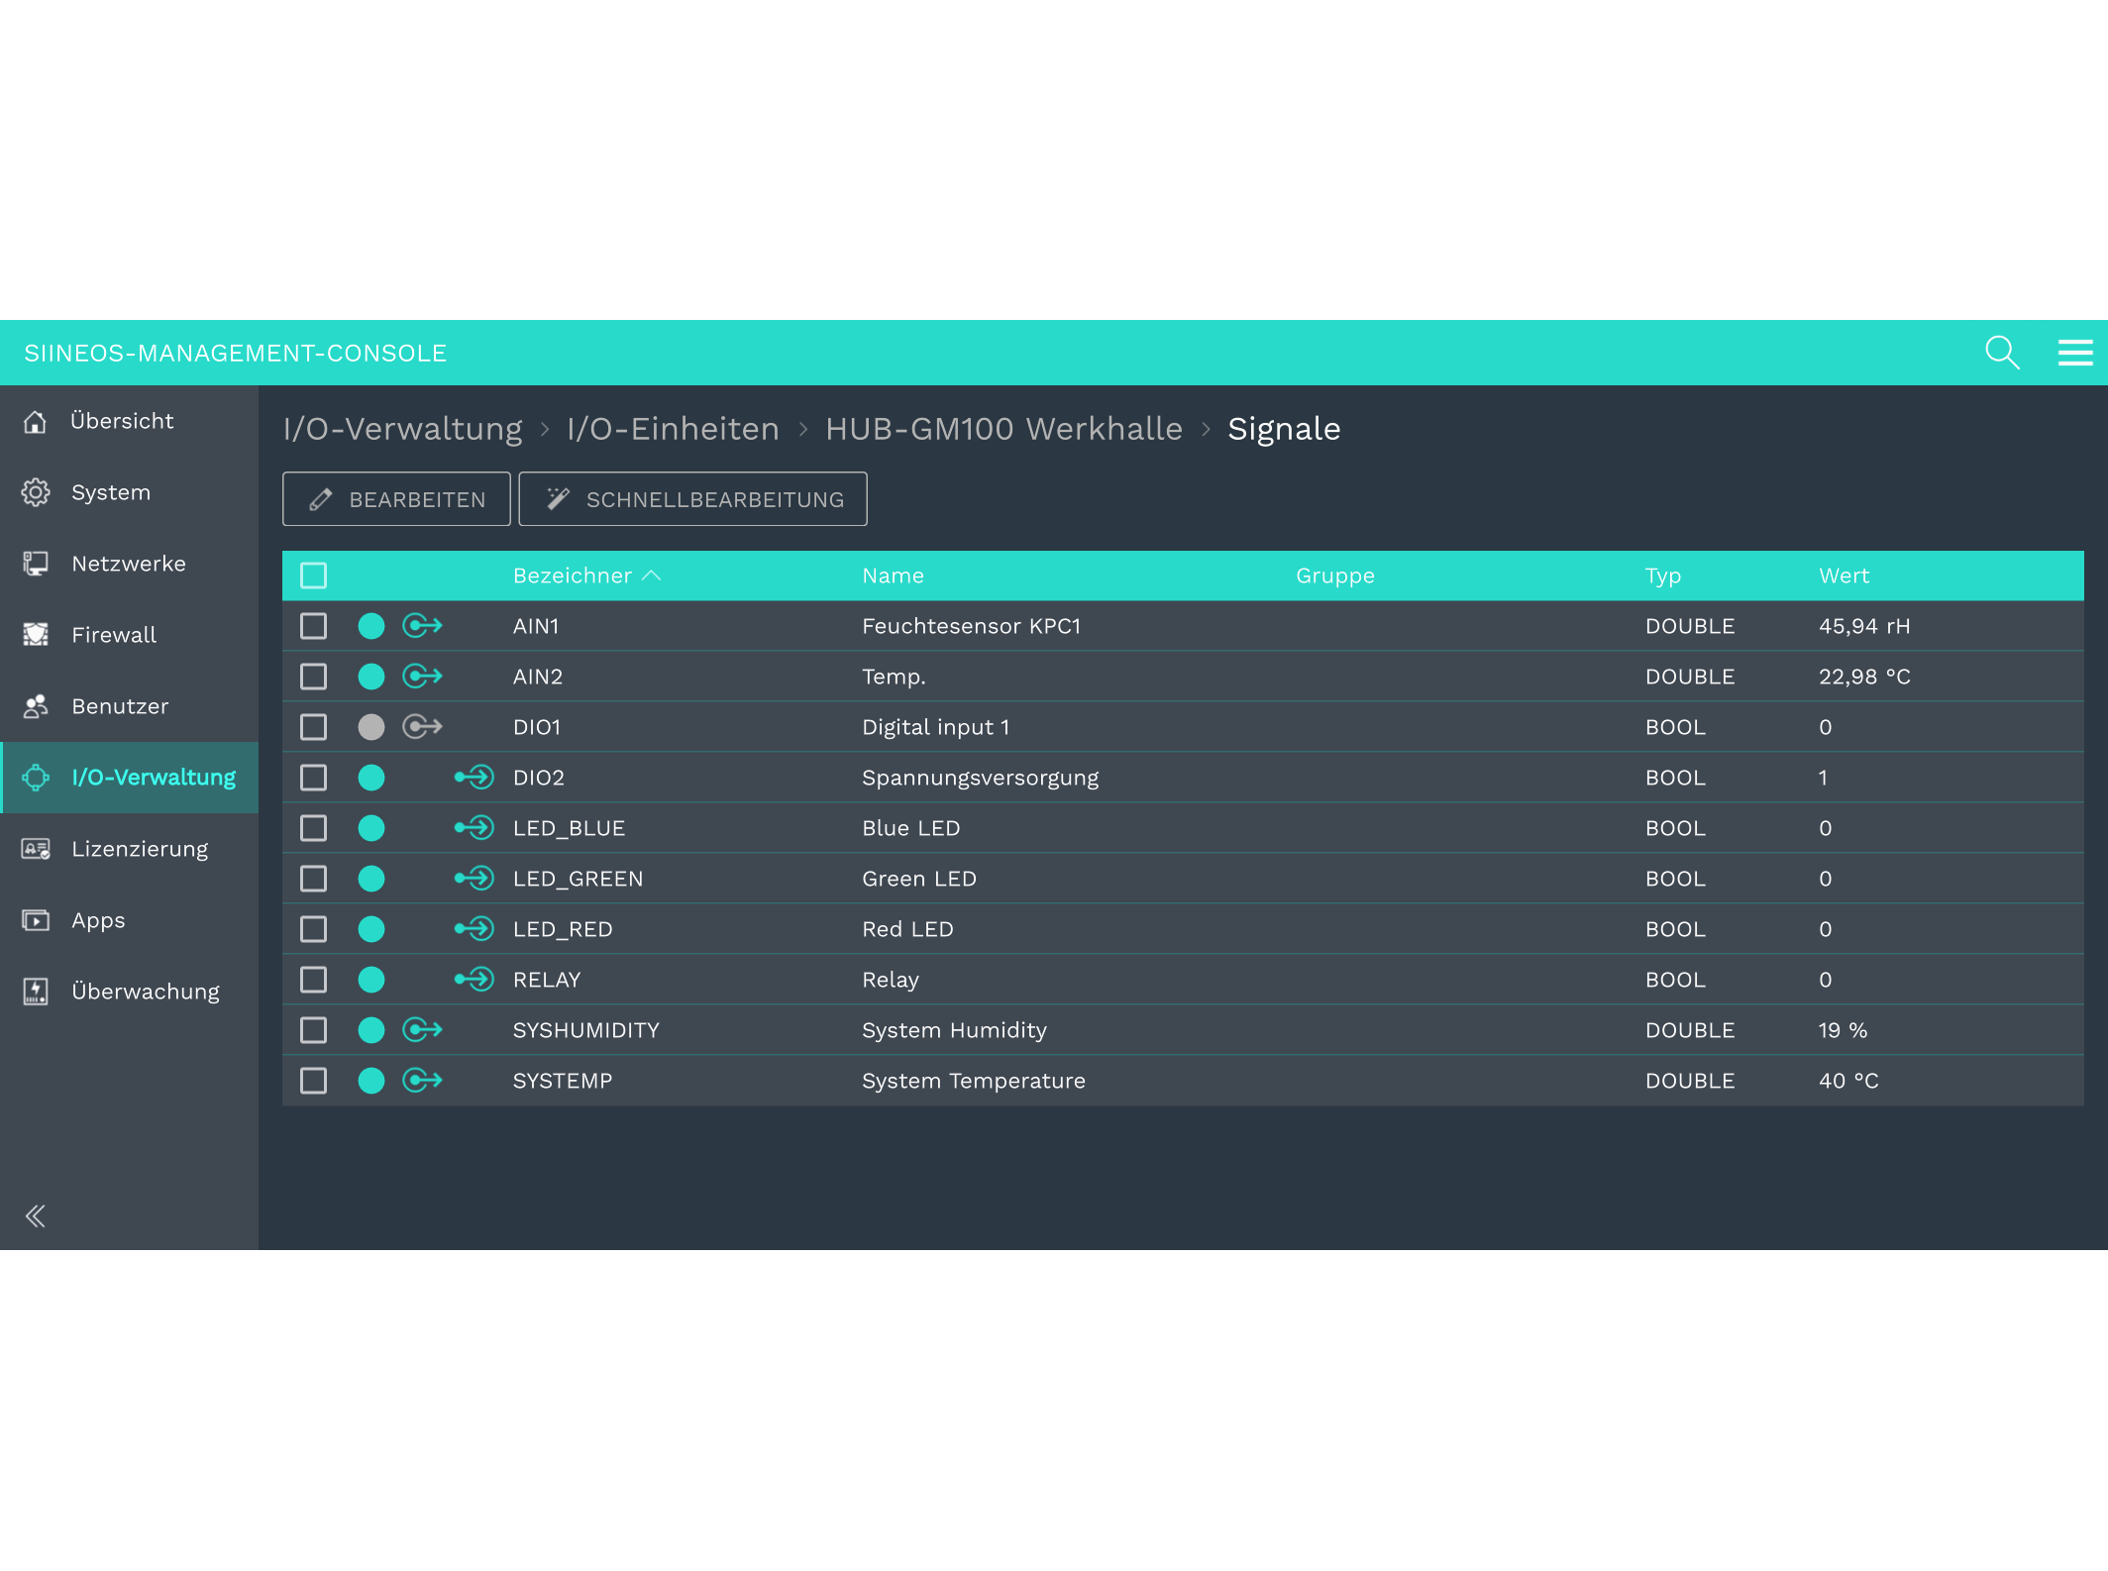2108x1571 pixels.
Task: Click the 22,98 °C value cell
Action: (x=1864, y=677)
